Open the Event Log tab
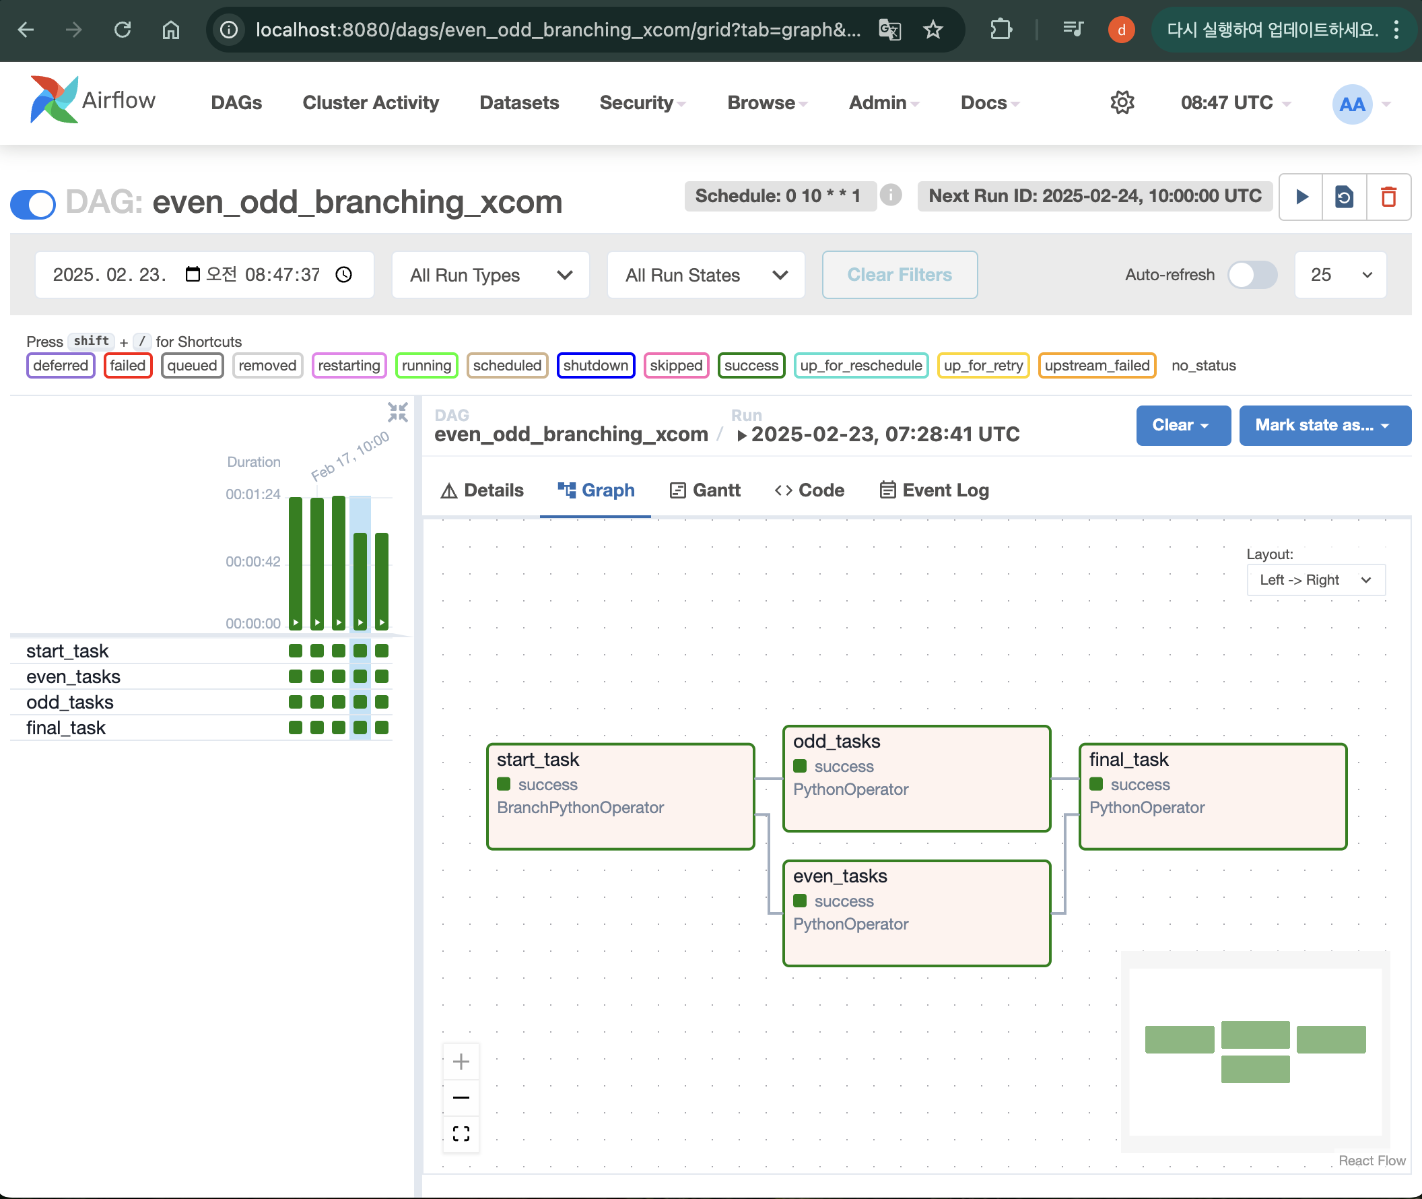The width and height of the screenshot is (1422, 1199). click(x=934, y=490)
